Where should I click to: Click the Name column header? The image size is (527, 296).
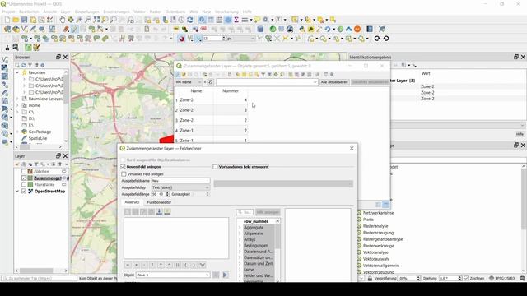coord(196,91)
